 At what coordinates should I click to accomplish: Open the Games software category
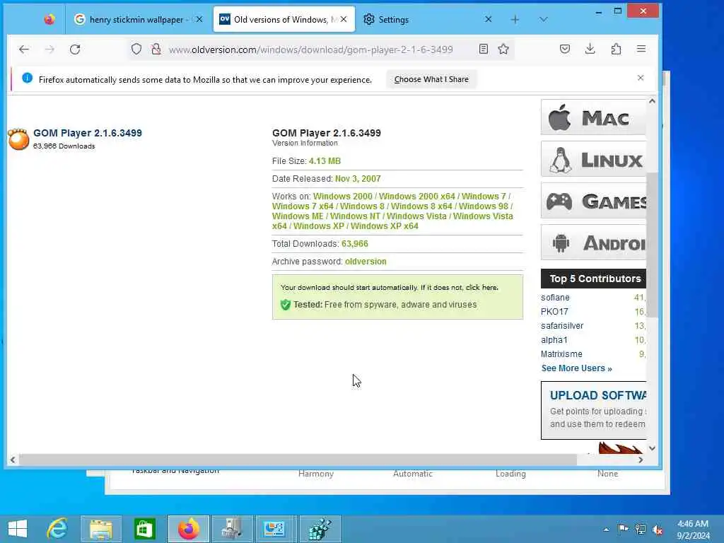coord(593,200)
